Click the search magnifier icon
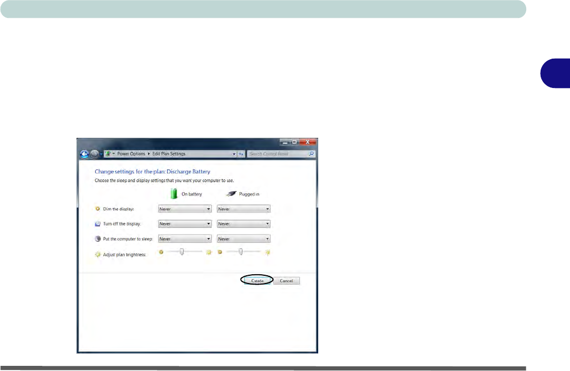 312,154
